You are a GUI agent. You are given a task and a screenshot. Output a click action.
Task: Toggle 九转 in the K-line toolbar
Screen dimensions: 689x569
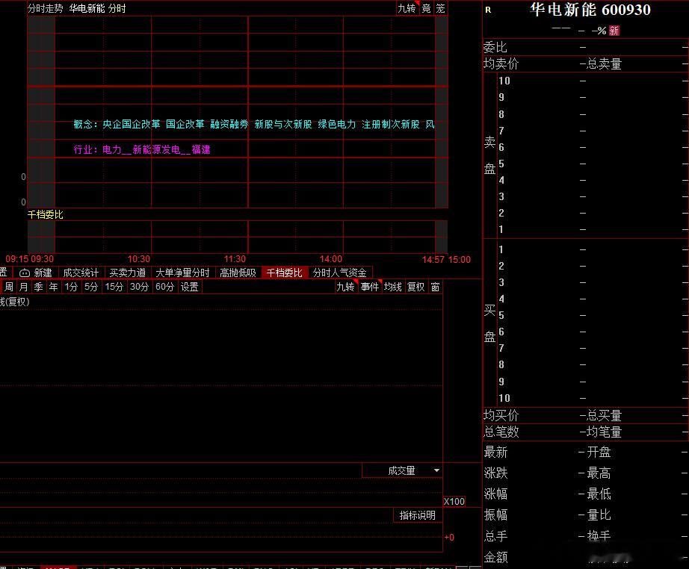point(345,287)
